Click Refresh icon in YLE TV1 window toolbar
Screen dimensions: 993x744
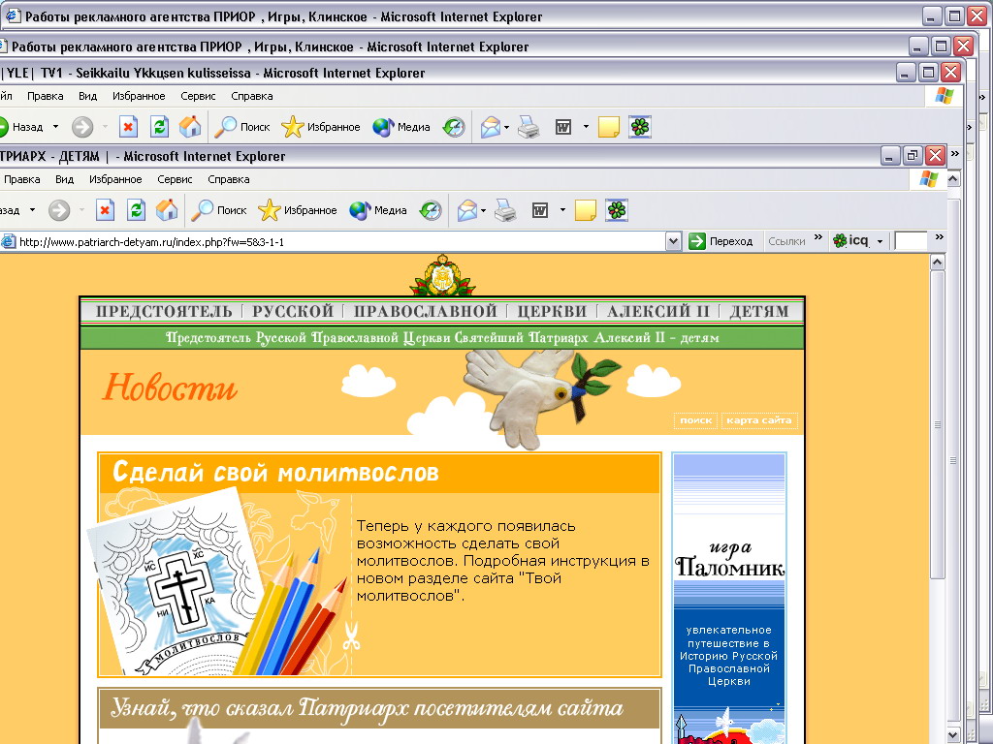pos(159,127)
